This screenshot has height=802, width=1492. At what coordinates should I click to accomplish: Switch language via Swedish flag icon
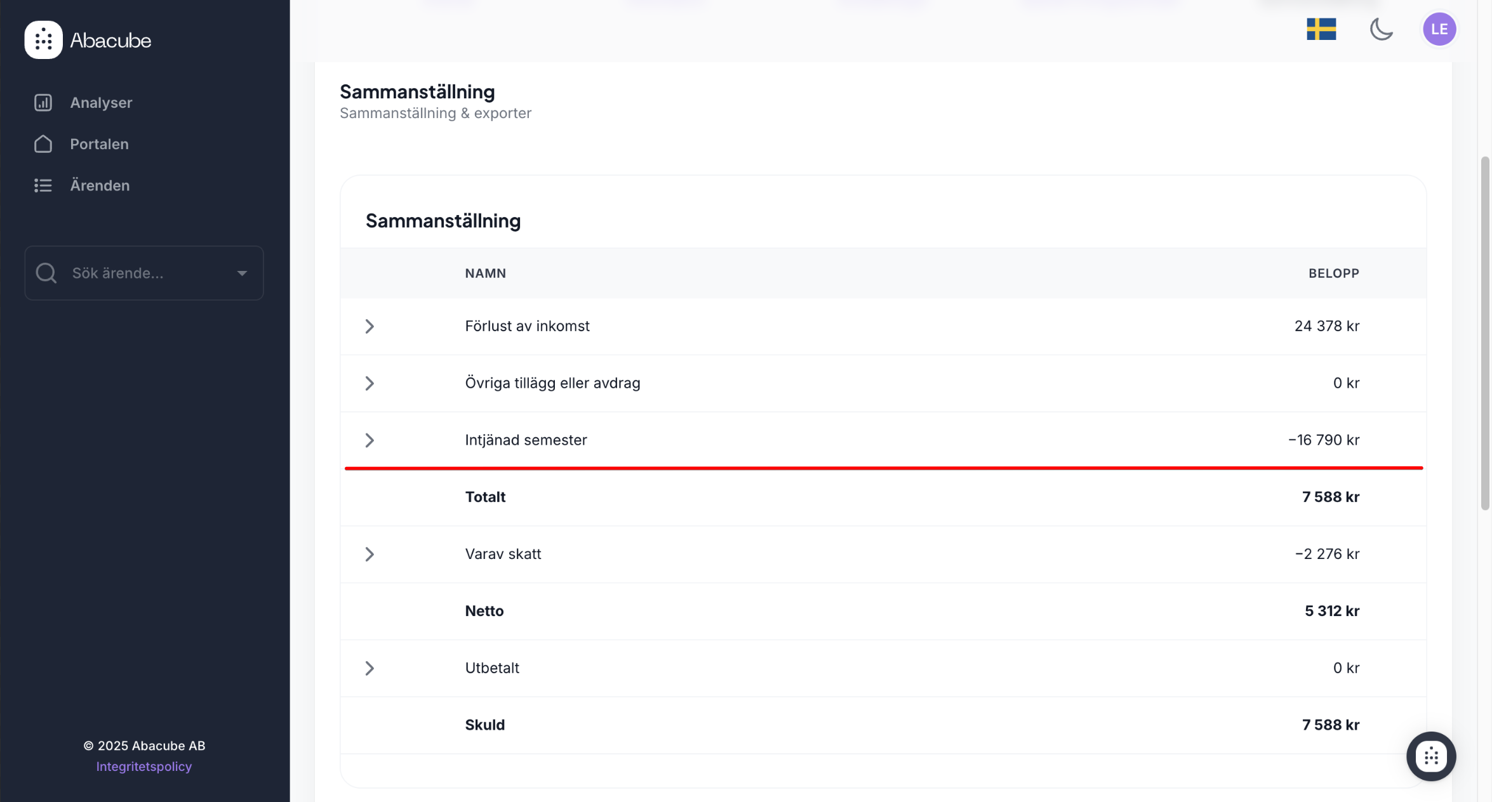coord(1321,29)
